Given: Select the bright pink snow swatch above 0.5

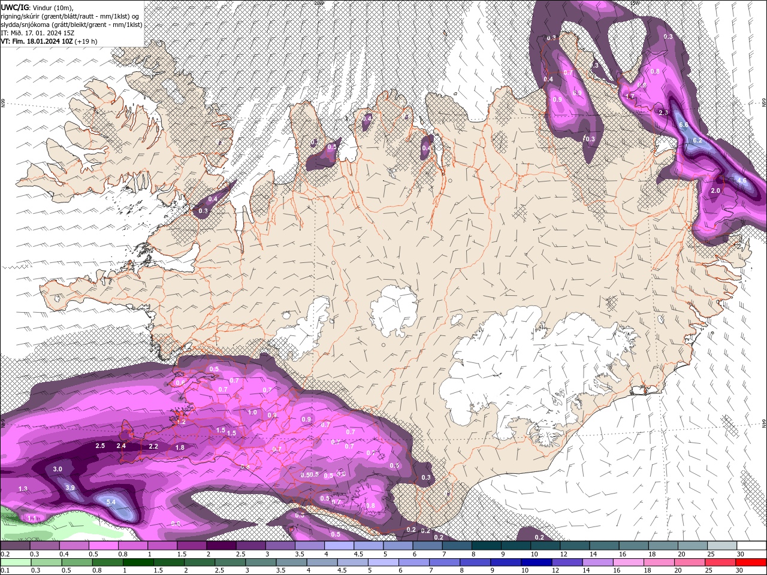Looking at the screenshot, I should click(x=103, y=546).
